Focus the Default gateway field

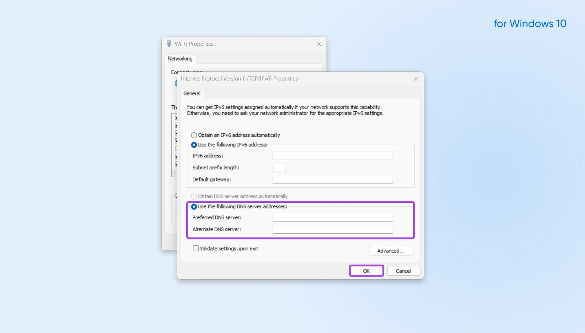click(333, 179)
